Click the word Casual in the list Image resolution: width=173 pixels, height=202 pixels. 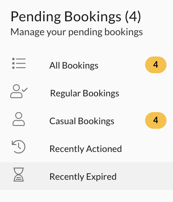tap(63, 121)
